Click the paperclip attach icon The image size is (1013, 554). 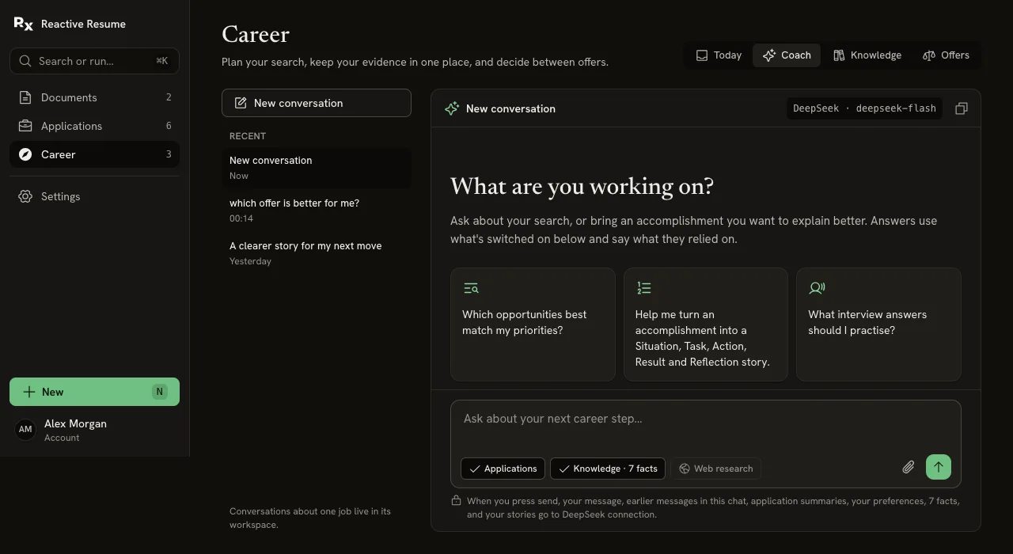[909, 467]
